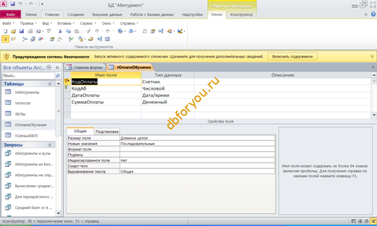This screenshot has width=377, height=226.
Task: Open the Customize Quick Access Toolbar dropdown
Action: point(42,4)
